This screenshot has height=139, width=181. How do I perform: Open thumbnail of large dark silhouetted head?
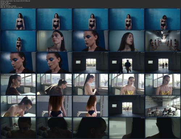(x=90, y=128)
